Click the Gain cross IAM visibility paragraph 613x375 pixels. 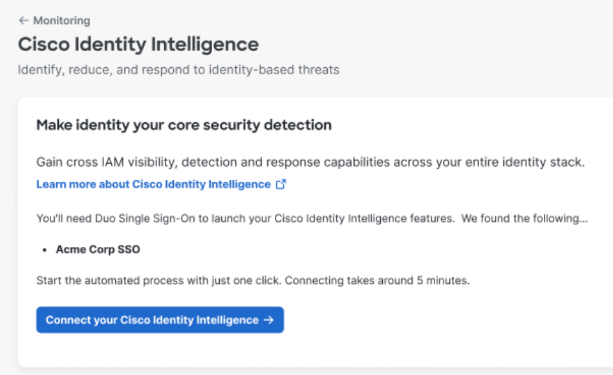click(x=310, y=162)
